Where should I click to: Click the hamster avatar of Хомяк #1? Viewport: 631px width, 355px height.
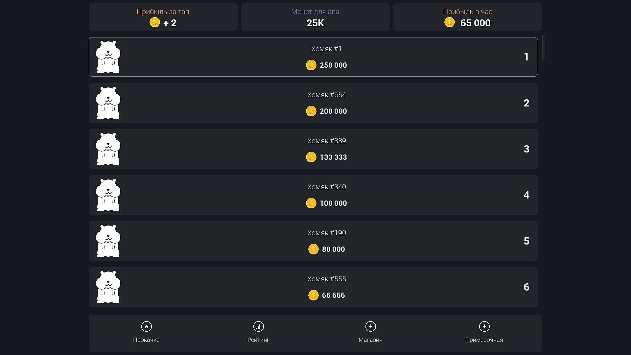point(108,57)
